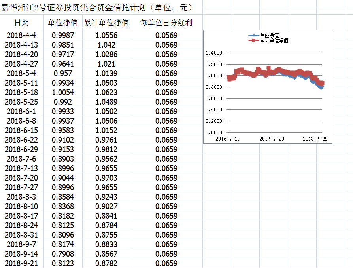Select date cell 2018-8-31
353x268 pixels.
pos(22,235)
